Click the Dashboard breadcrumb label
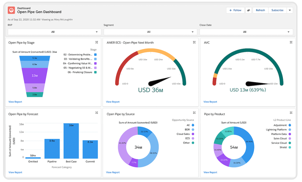 click(x=24, y=8)
